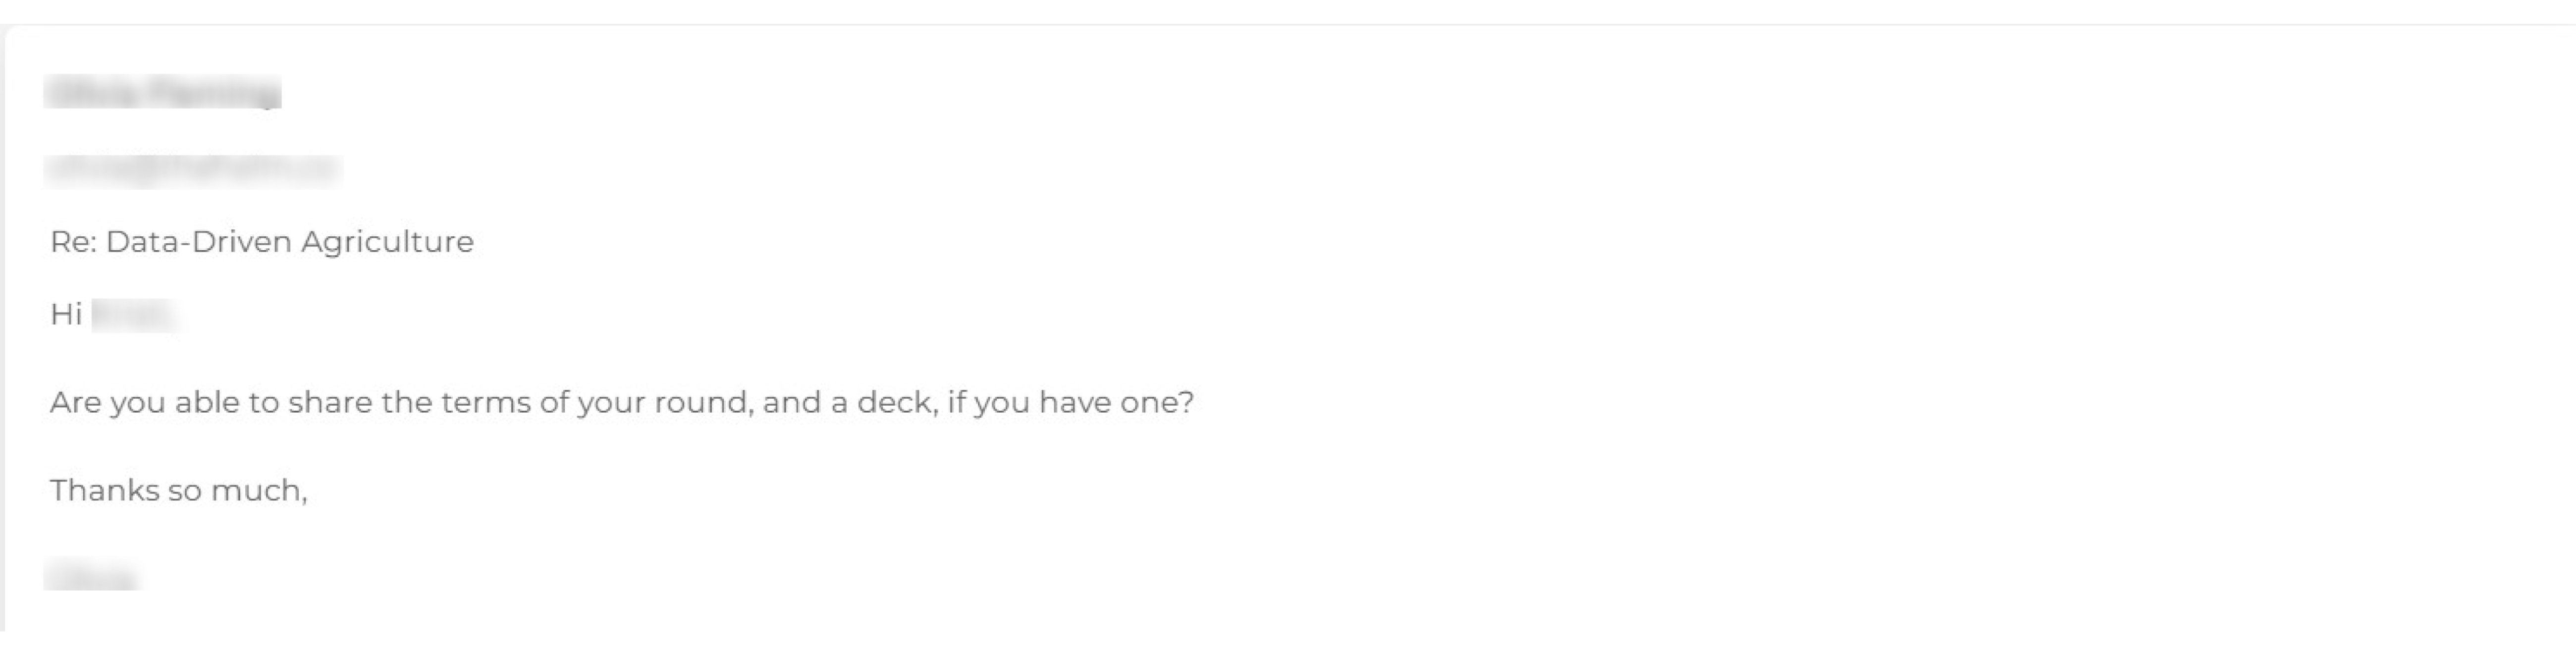This screenshot has height=654, width=2576.
Task: Click the blurred sender email address
Action: point(192,170)
